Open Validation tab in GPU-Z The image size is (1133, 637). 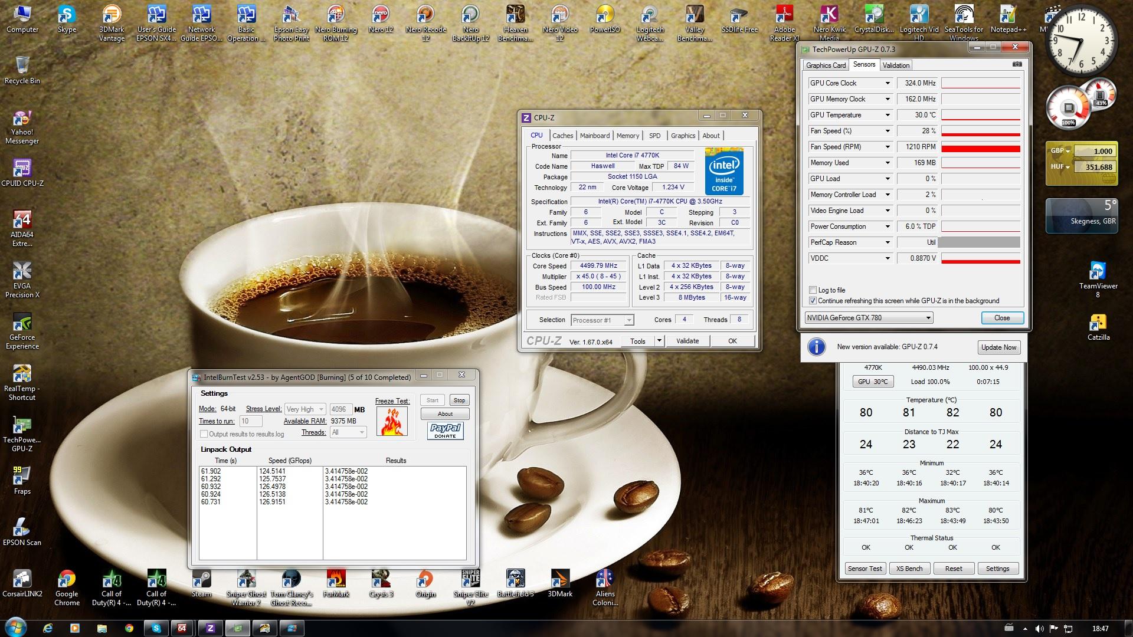coord(896,65)
